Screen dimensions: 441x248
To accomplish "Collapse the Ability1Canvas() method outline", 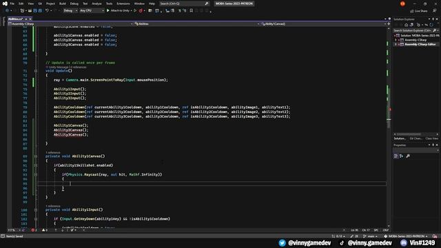I will pyautogui.click(x=36, y=156).
